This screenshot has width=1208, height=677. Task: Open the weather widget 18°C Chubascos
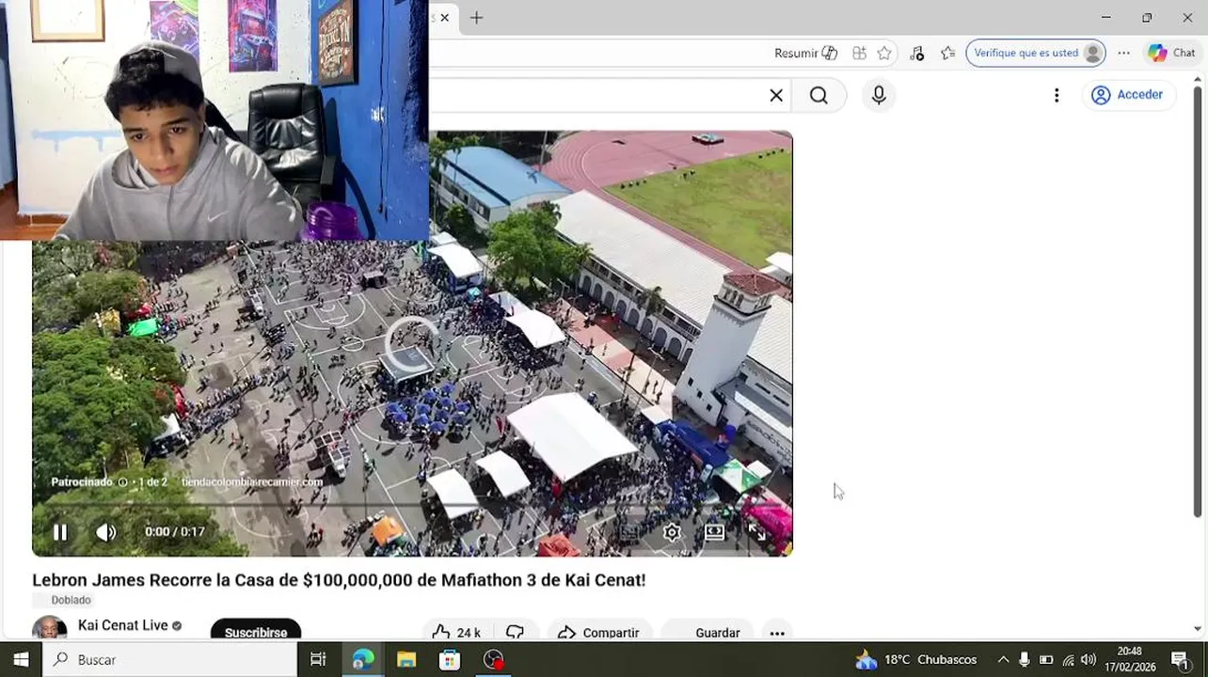tap(915, 660)
